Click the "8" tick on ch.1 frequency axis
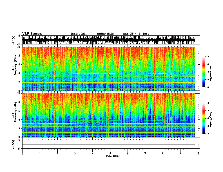Viewport: 223px width, 172px height. [20, 56]
